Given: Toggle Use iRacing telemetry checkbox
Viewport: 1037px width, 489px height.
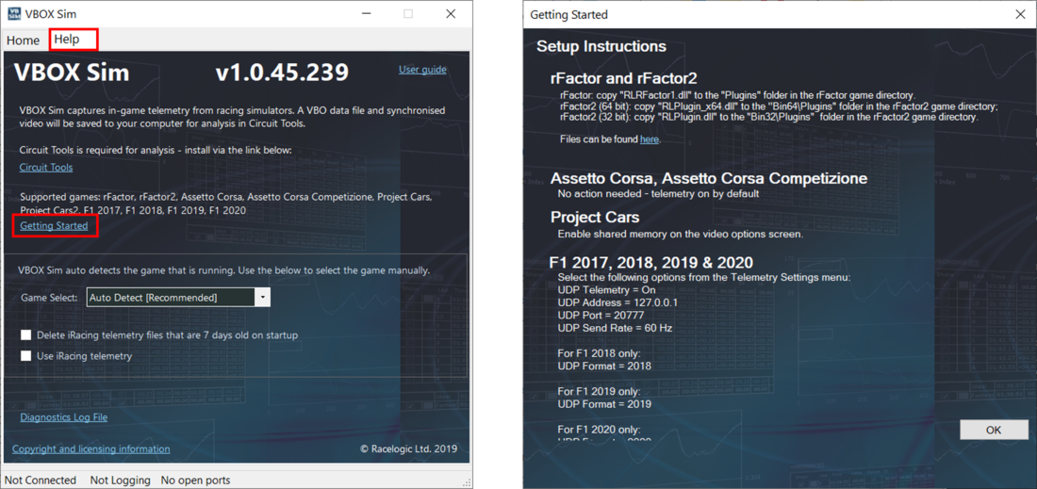Looking at the screenshot, I should (x=25, y=355).
